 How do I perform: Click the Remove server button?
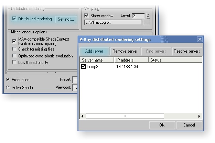(125, 51)
